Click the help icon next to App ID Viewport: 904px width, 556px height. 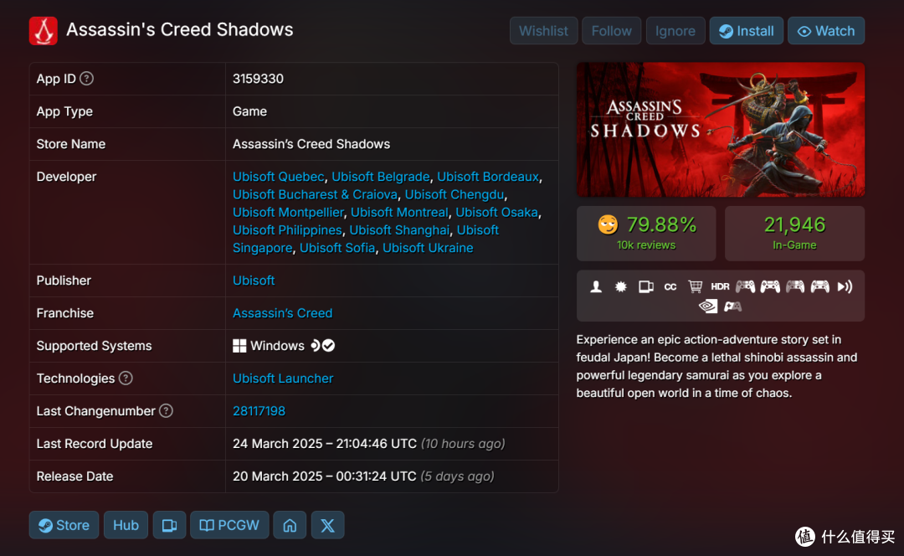pos(86,79)
